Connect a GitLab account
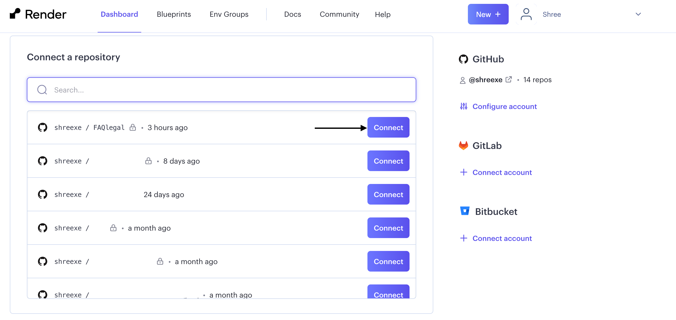Viewport: 676px width, 320px height. 502,172
